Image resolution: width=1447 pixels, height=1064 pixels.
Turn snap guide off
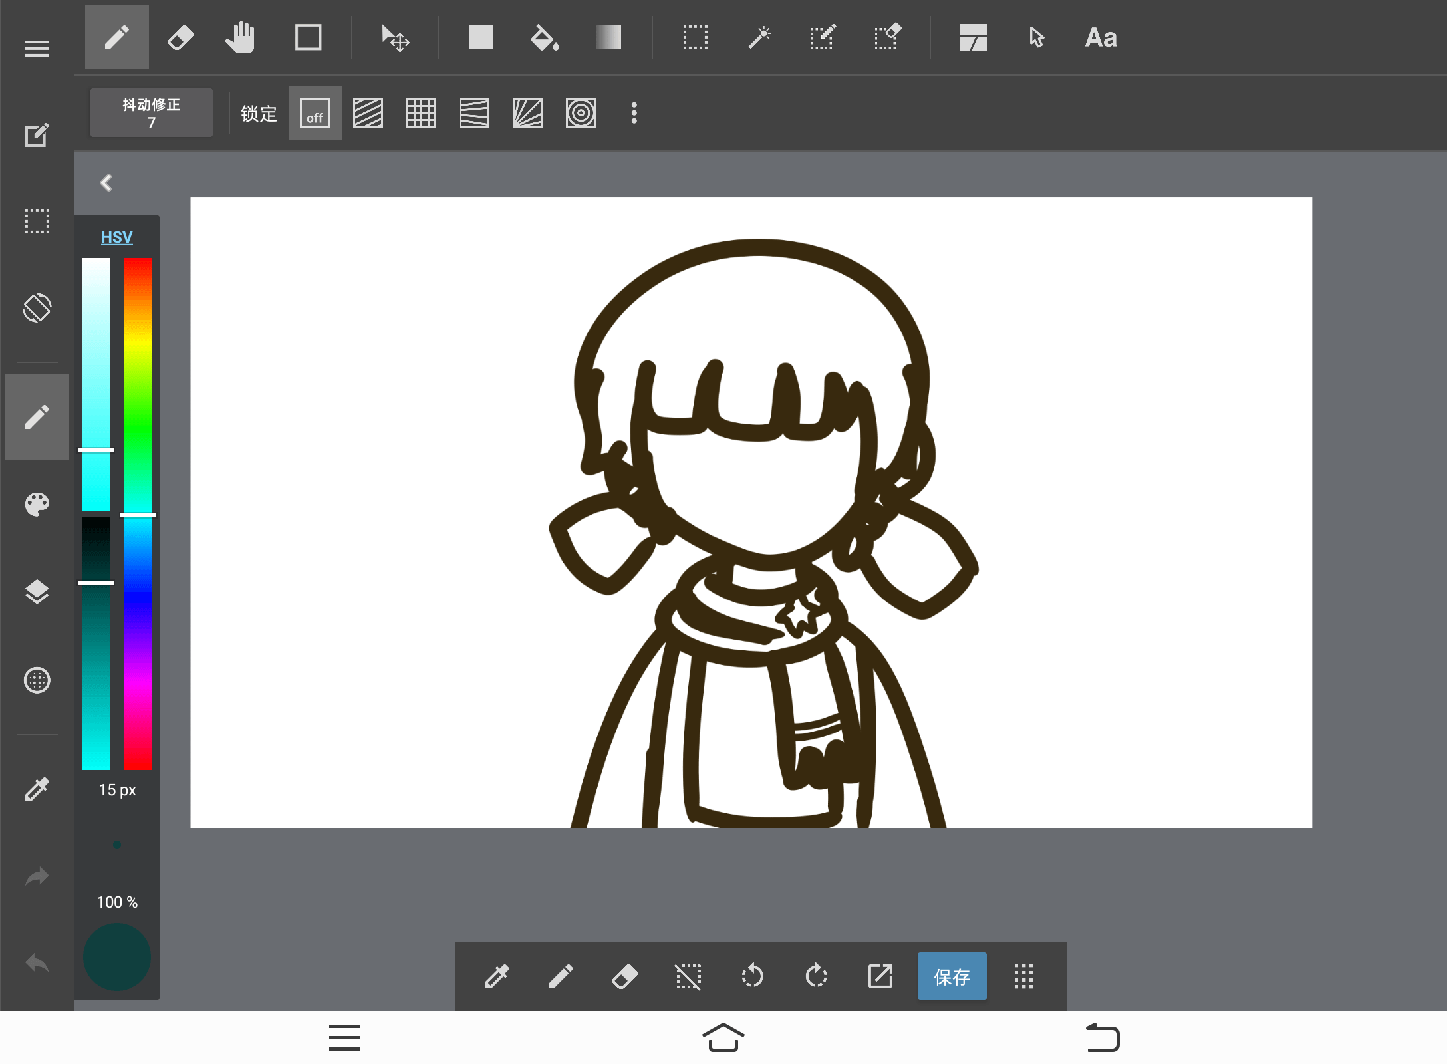(x=315, y=113)
